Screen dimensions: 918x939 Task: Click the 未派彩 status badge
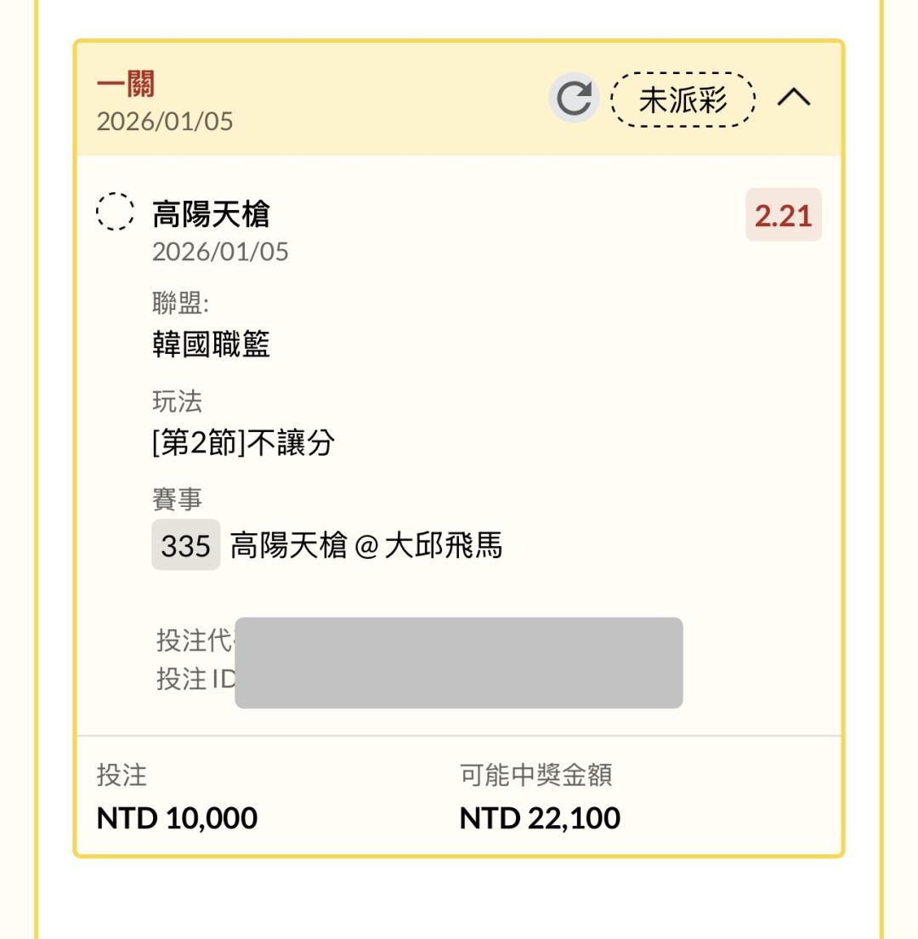[683, 100]
